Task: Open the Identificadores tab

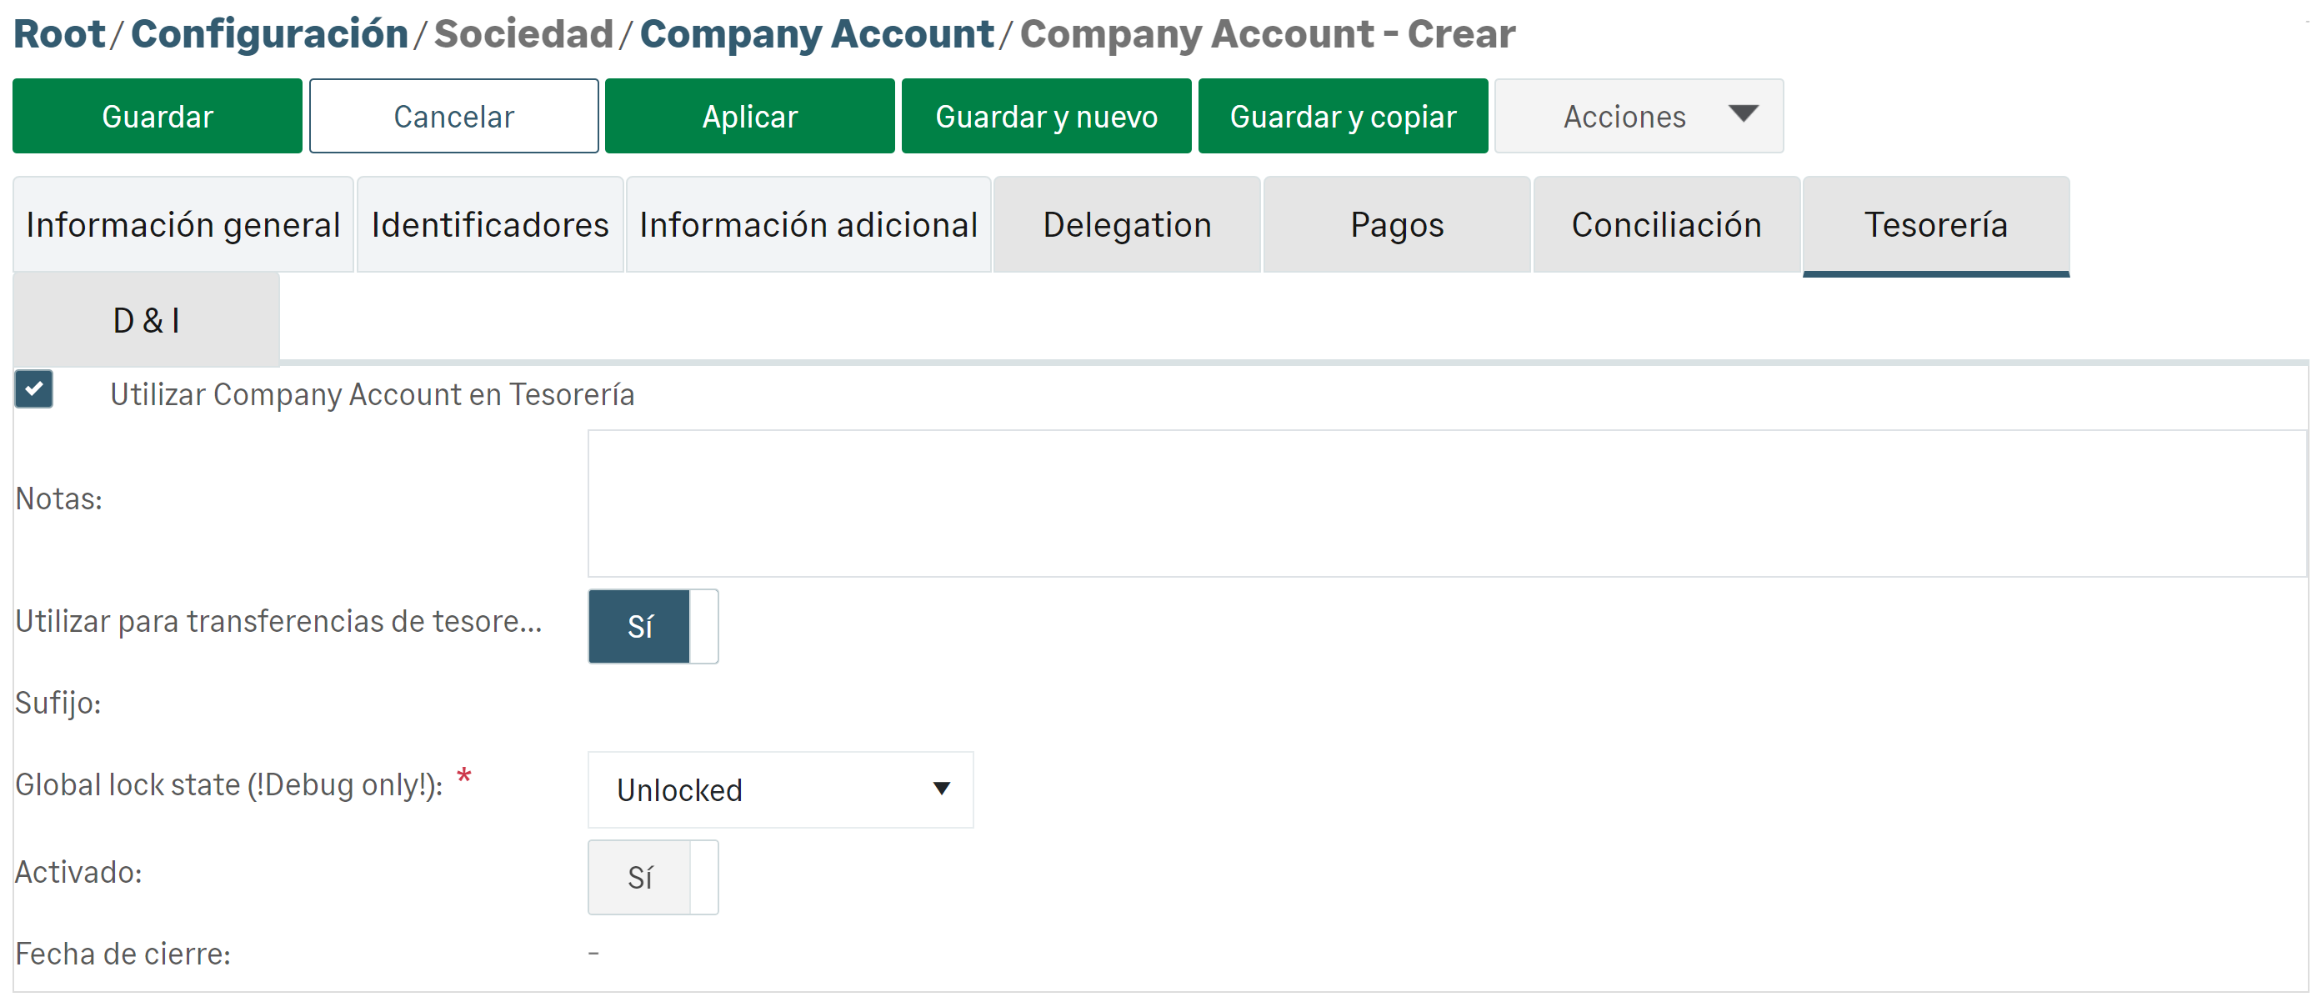Action: click(x=489, y=225)
